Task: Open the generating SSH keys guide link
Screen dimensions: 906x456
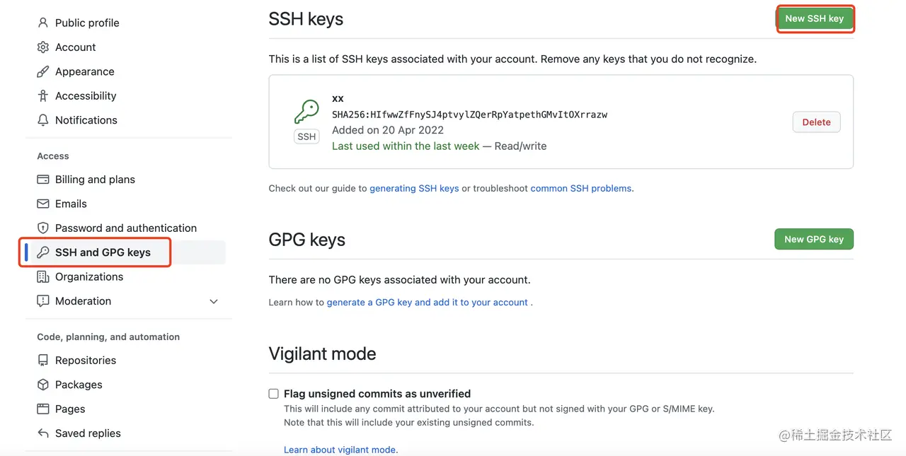Action: 414,189
